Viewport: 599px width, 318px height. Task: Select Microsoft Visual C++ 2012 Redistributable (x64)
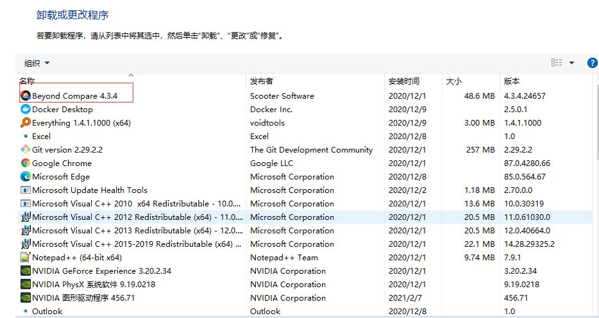pyautogui.click(x=137, y=217)
